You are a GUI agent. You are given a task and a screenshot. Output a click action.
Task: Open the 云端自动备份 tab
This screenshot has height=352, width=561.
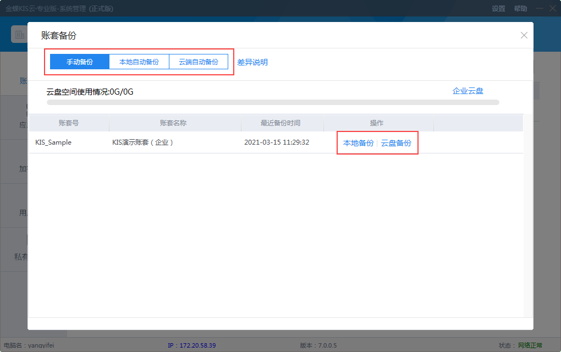199,62
